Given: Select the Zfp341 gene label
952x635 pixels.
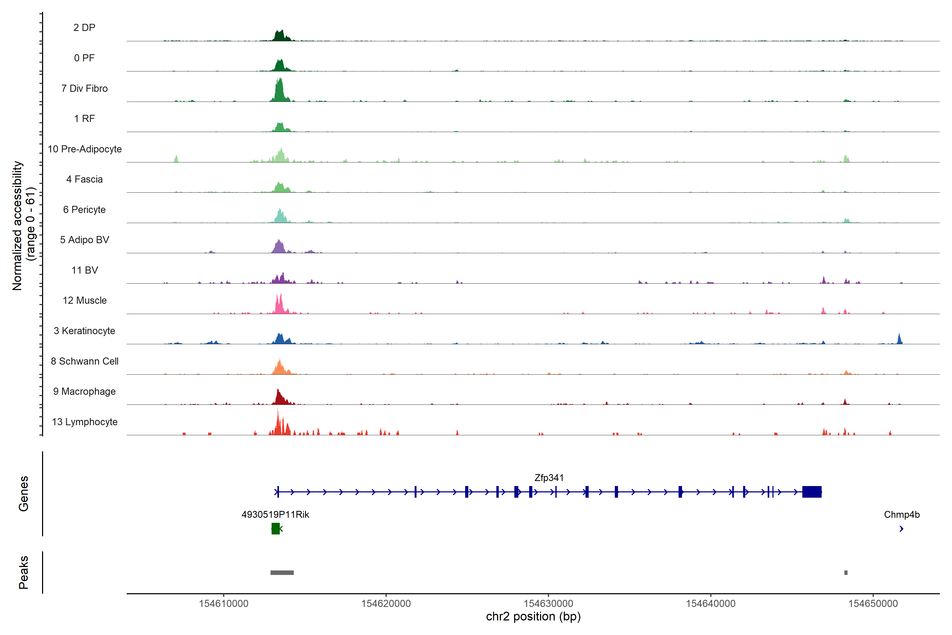Looking at the screenshot, I should [549, 478].
